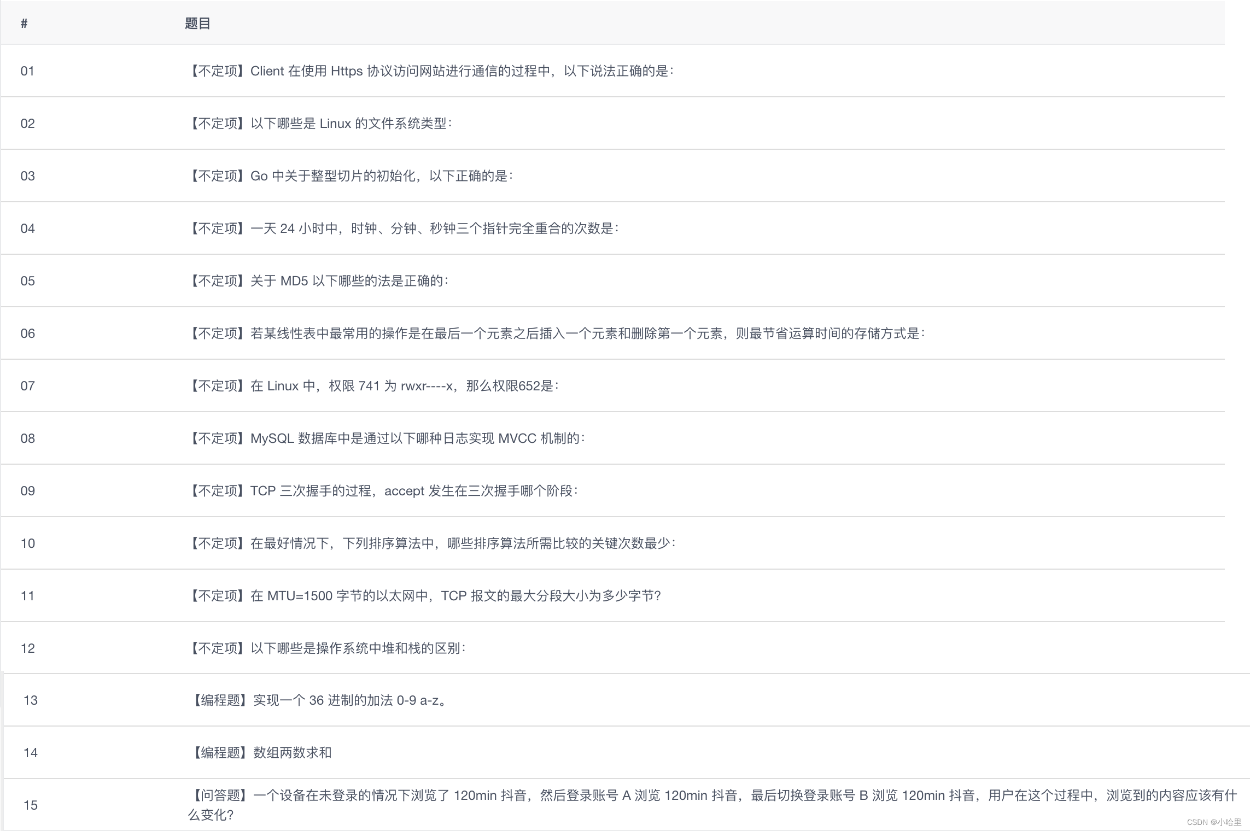Select question 02 about Linux file systems

coord(320,124)
